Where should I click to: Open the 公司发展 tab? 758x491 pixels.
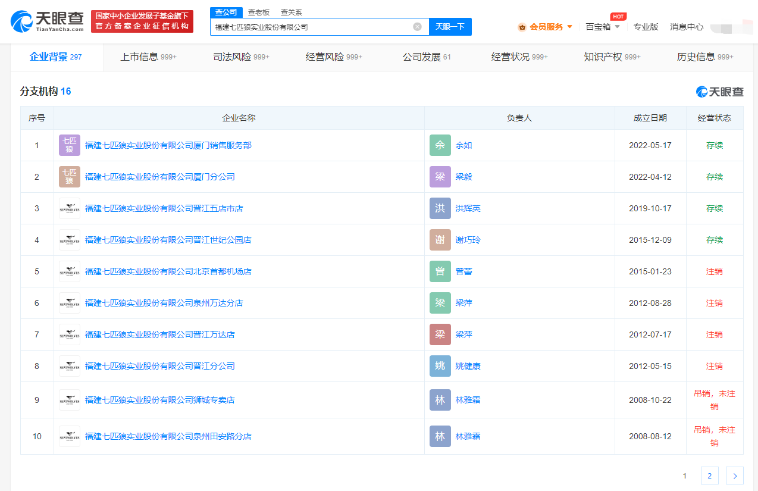click(427, 57)
